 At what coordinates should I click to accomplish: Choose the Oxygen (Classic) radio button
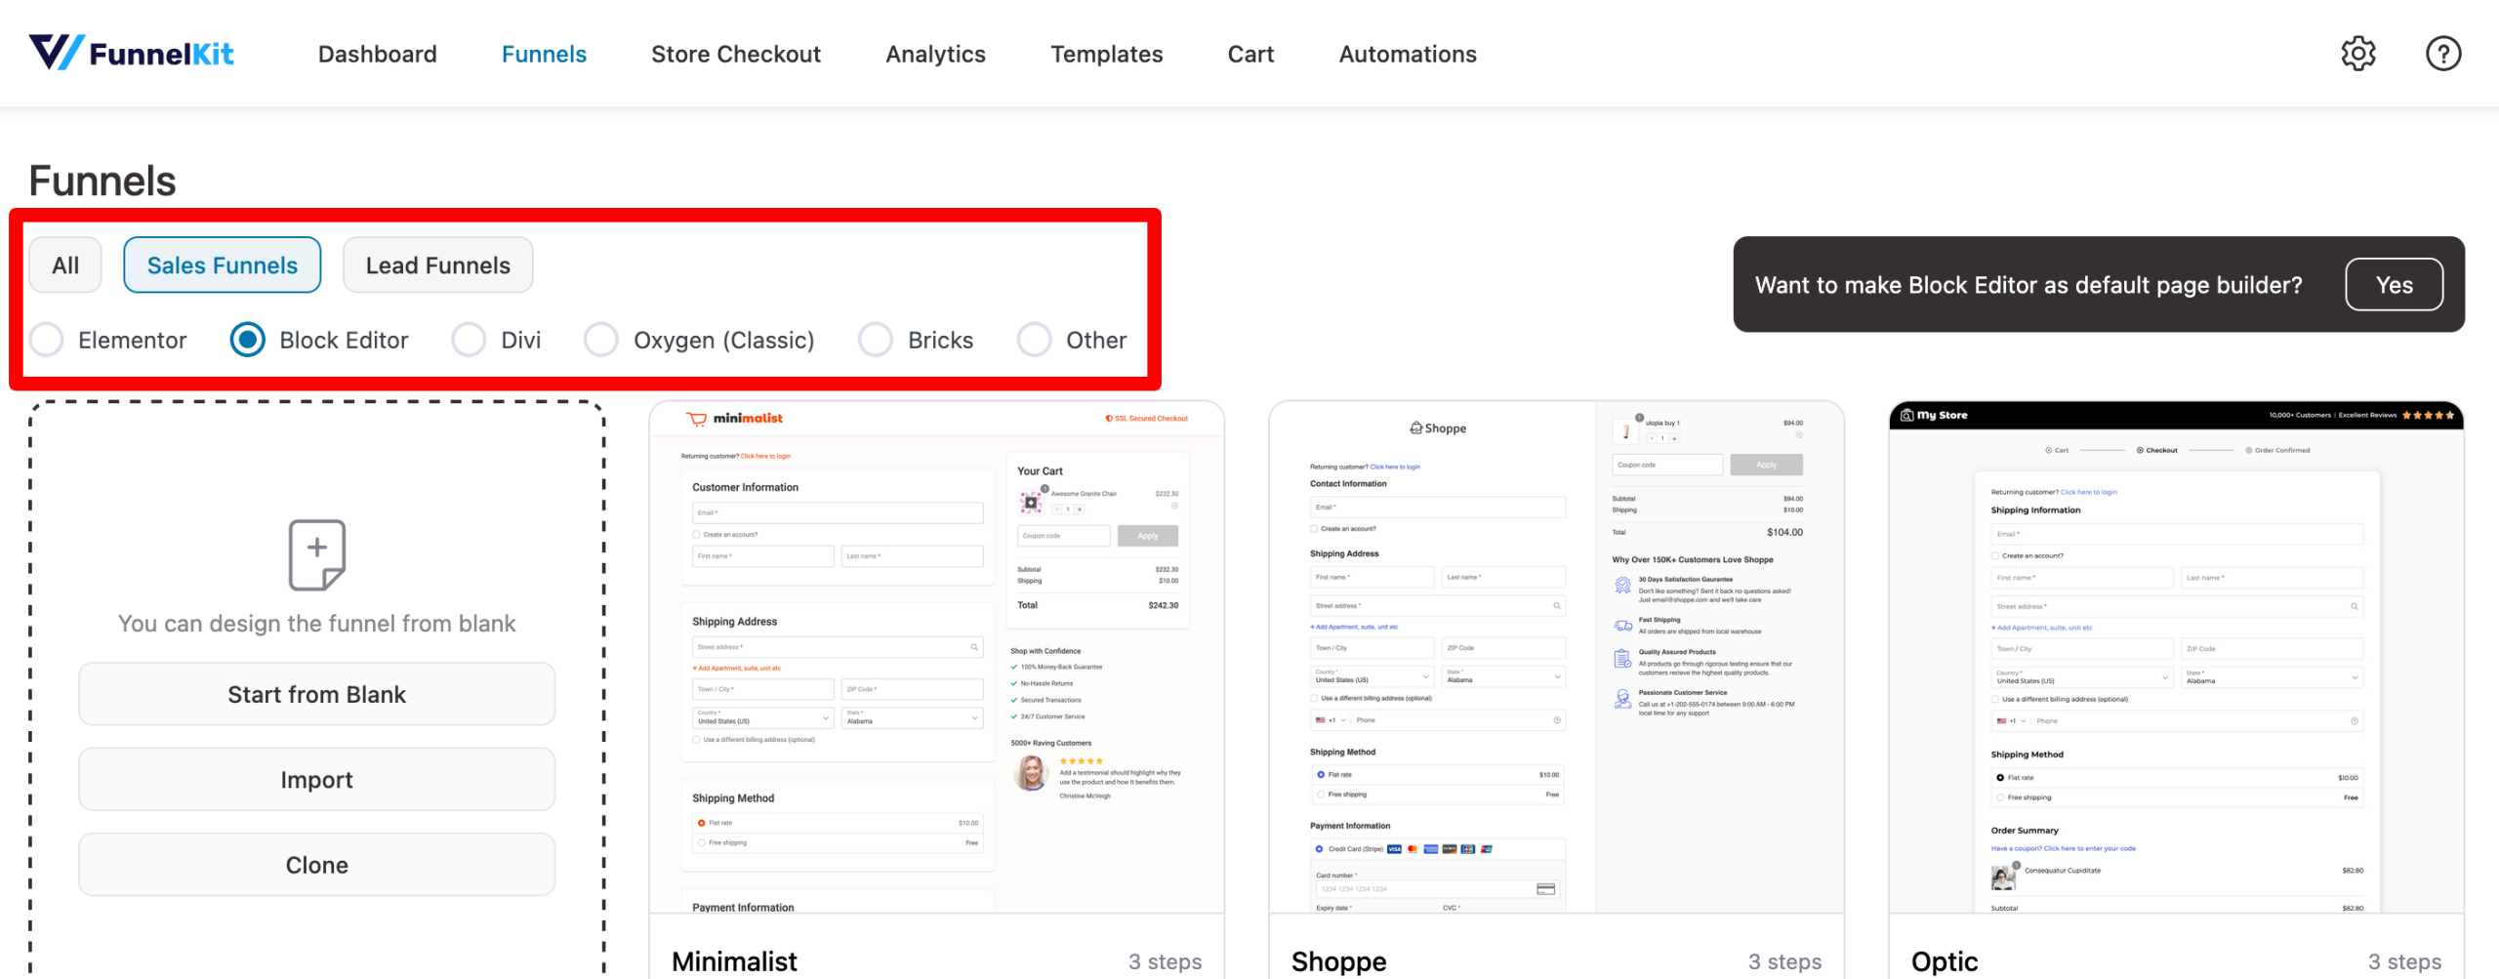click(600, 340)
